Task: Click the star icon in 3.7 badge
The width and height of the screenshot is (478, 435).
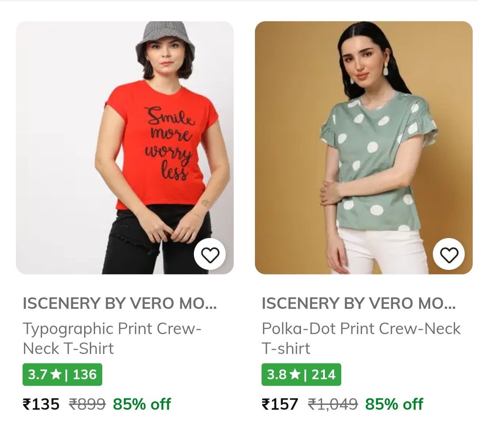Action: coord(56,375)
